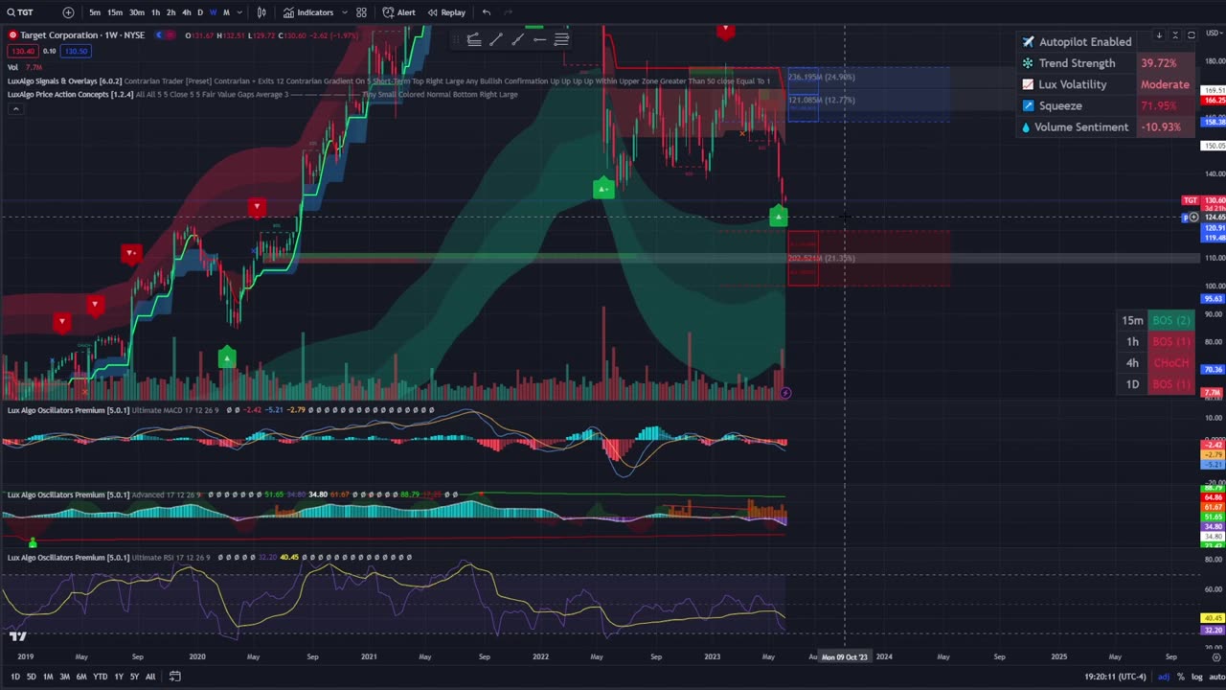Viewport: 1226px width, 690px height.
Task: Set the 6M date range
Action: point(81,677)
